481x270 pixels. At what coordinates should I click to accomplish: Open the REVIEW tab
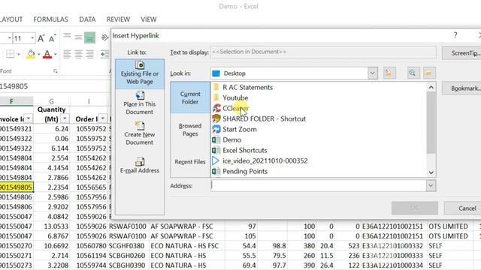119,19
